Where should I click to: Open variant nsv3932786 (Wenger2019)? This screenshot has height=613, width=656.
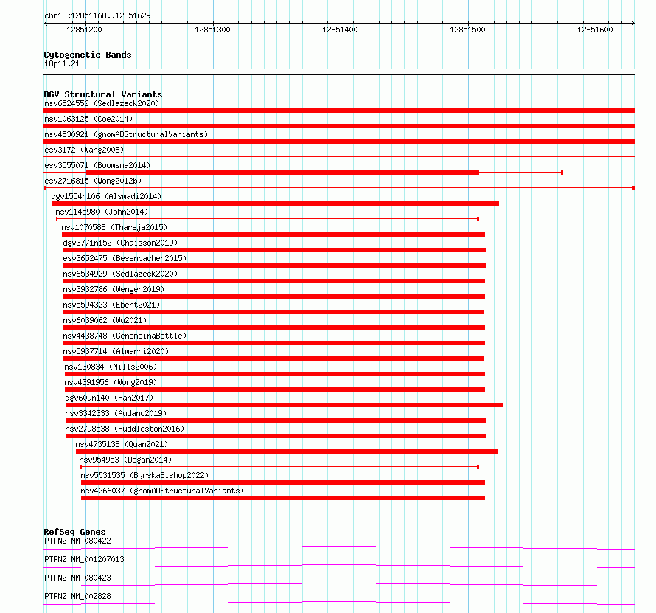click(x=114, y=289)
